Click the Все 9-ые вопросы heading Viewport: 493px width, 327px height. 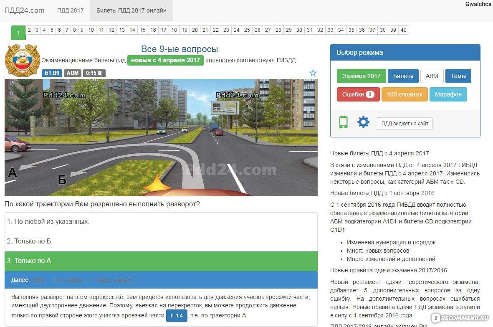tap(179, 49)
